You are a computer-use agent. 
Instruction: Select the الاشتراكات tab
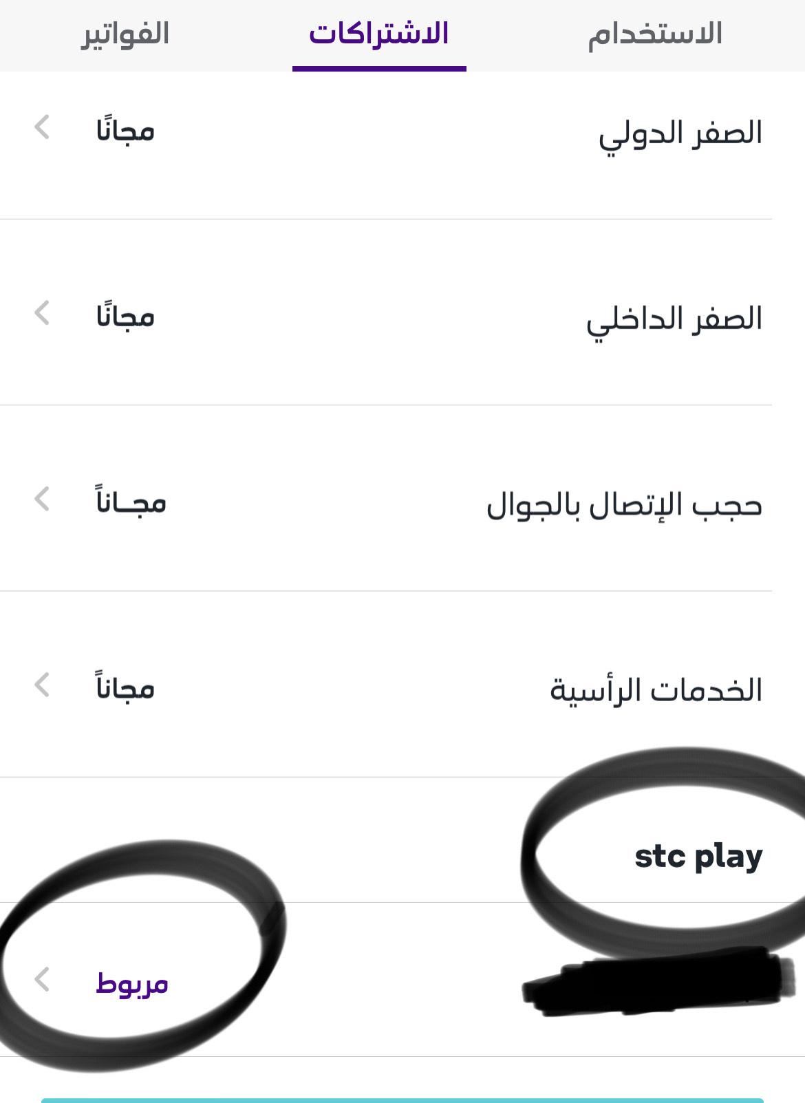(x=379, y=34)
